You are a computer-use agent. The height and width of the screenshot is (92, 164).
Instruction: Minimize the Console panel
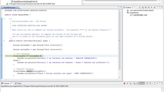tap(160, 83)
